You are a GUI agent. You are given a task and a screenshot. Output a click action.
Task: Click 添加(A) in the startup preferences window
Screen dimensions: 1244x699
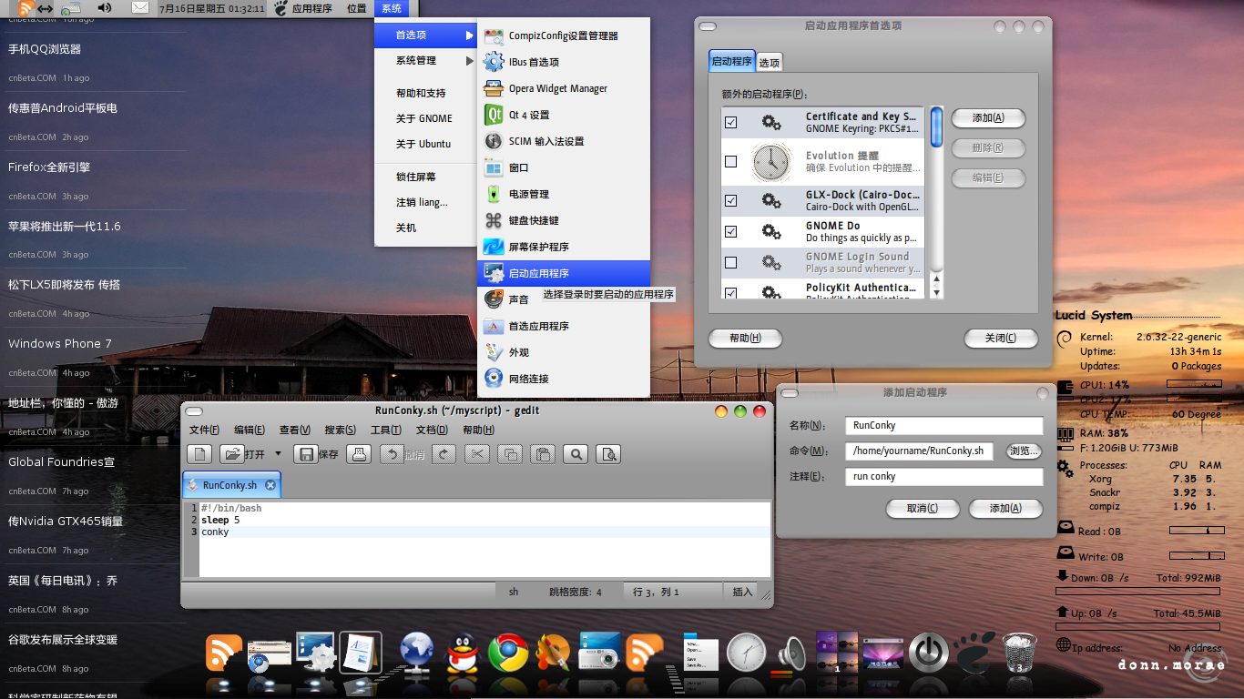pos(988,118)
